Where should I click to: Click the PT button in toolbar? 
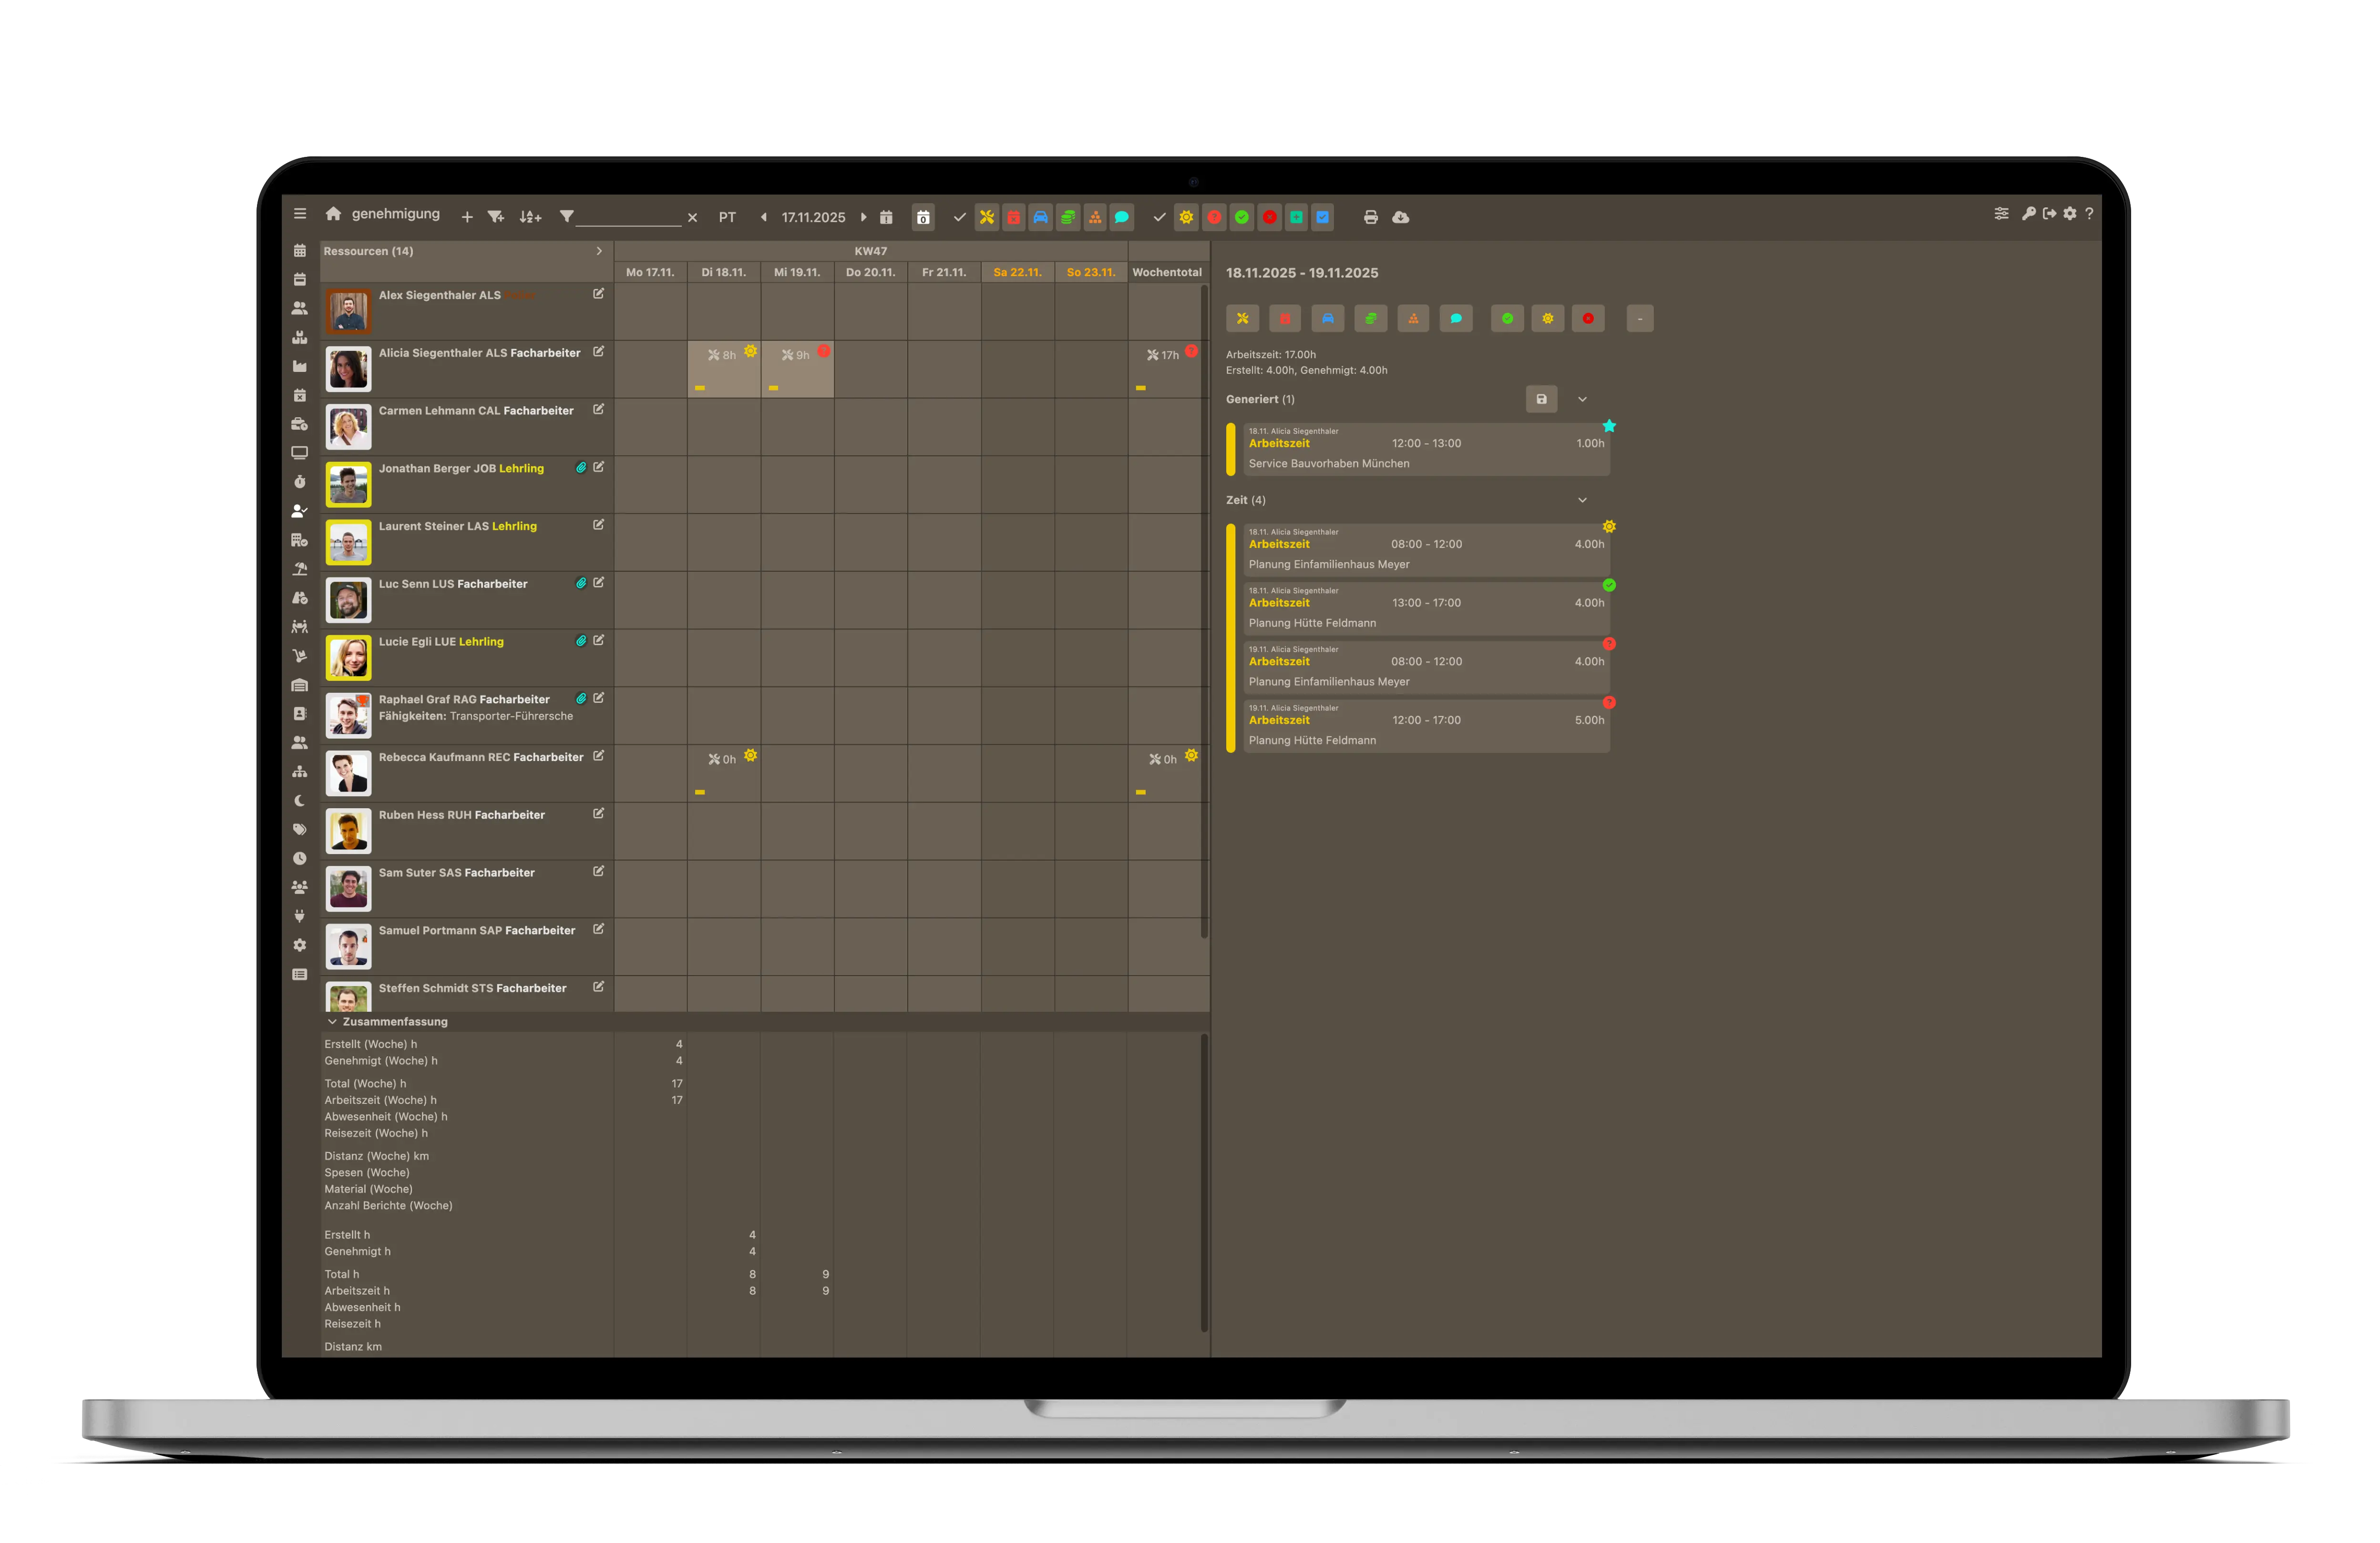pos(727,217)
